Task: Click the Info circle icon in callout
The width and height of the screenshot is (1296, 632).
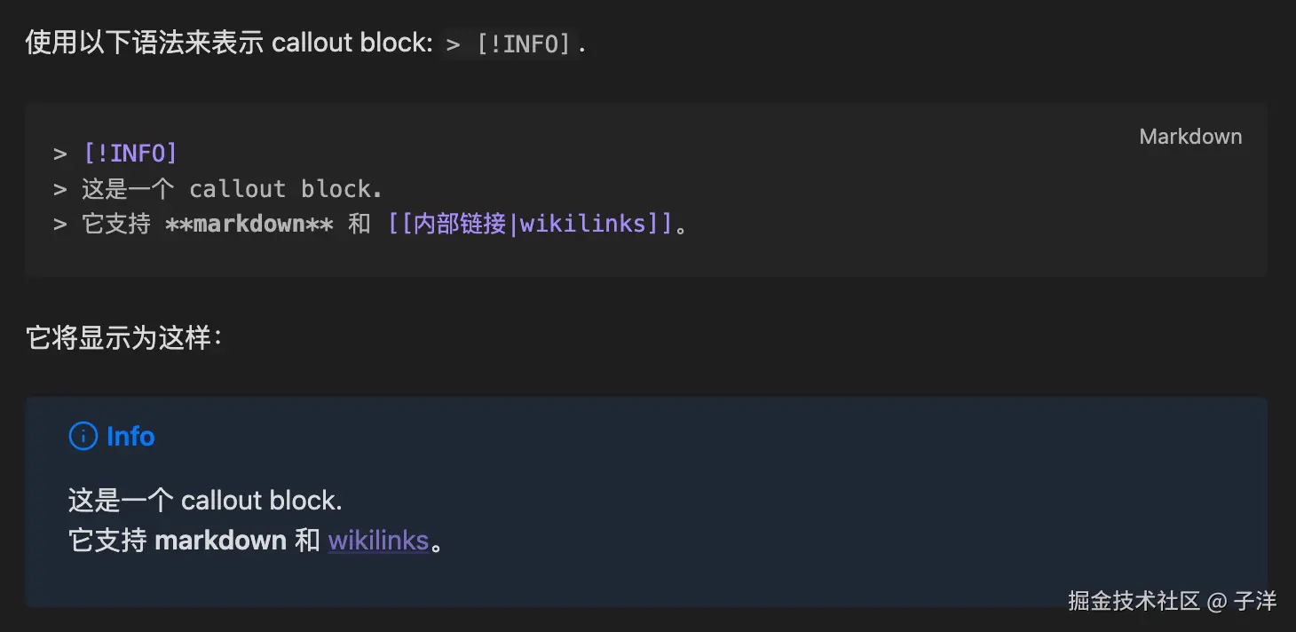Action: [83, 436]
